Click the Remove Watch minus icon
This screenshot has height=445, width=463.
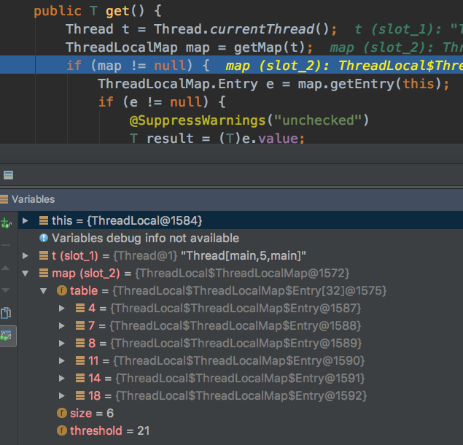click(6, 245)
